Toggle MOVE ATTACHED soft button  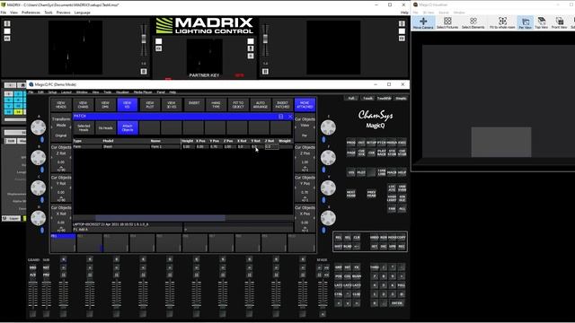[x=305, y=105]
